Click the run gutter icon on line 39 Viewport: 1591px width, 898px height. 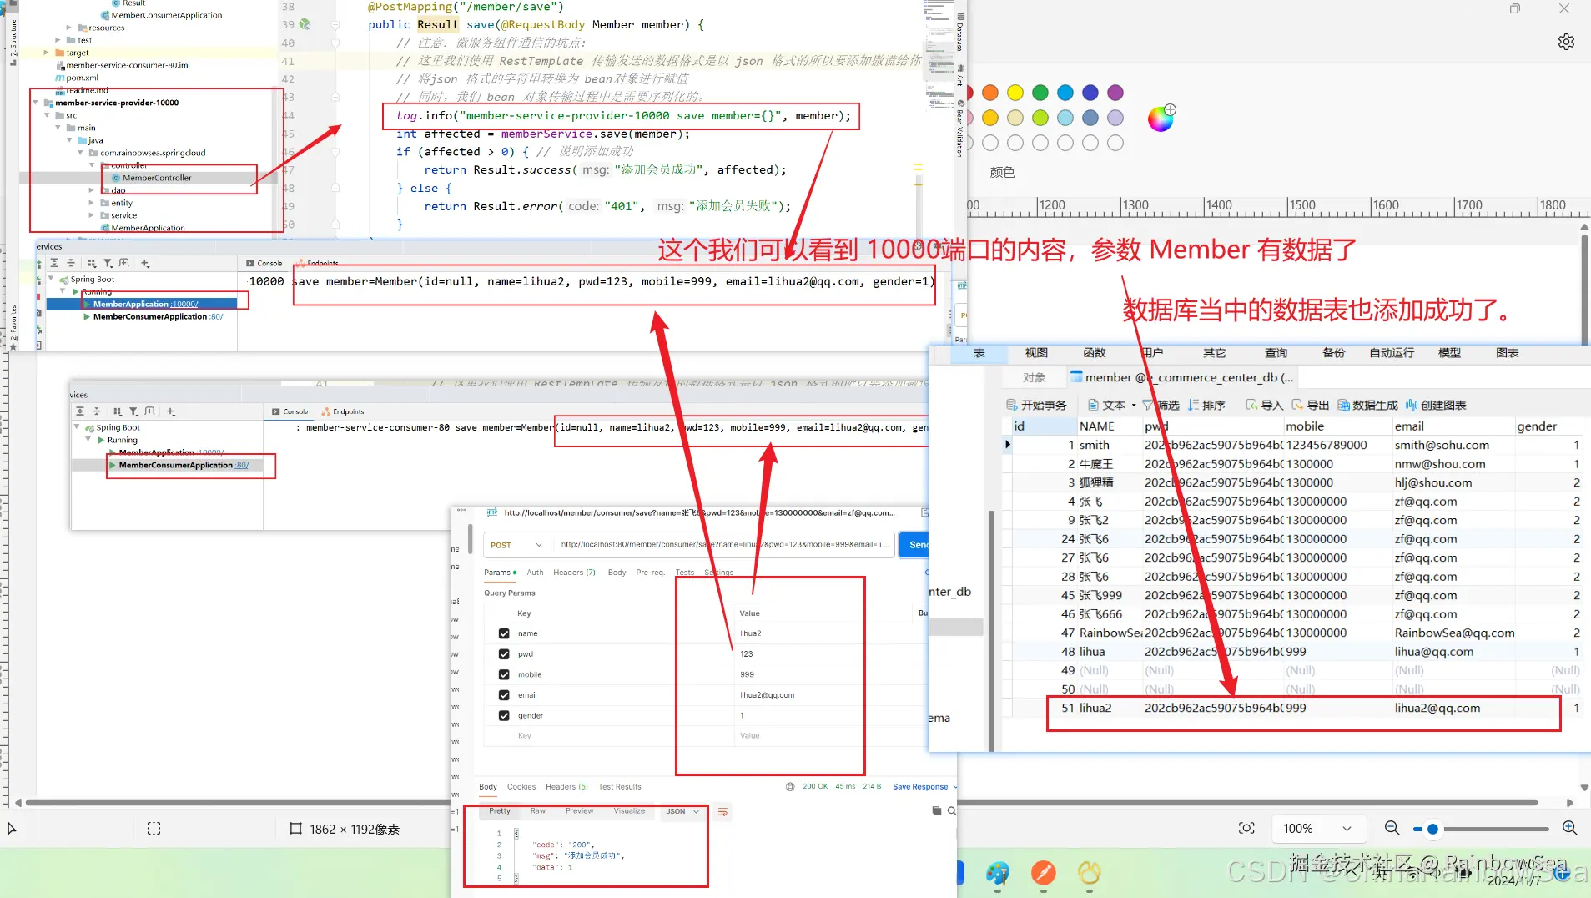[x=305, y=24]
